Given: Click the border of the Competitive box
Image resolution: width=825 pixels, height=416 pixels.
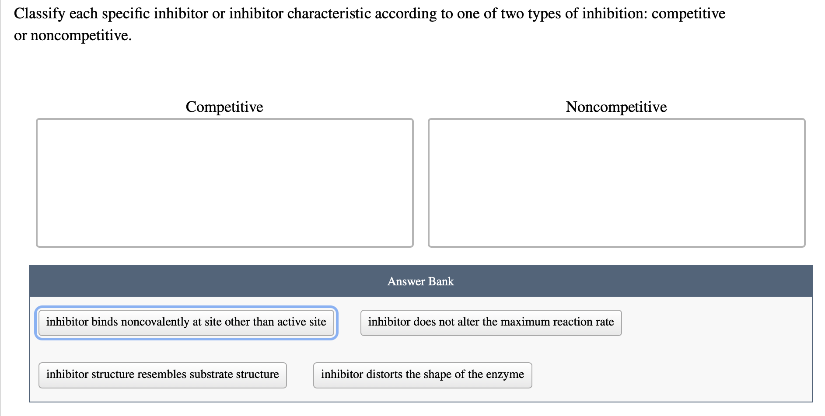Looking at the screenshot, I should [225, 118].
